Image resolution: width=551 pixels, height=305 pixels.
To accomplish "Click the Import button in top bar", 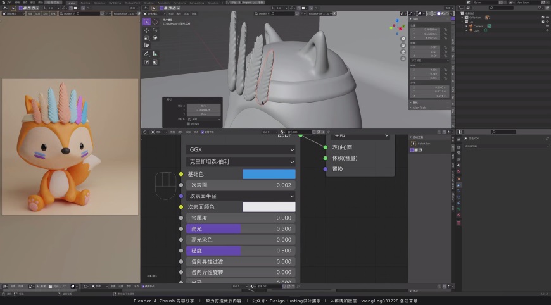I will (247, 3).
